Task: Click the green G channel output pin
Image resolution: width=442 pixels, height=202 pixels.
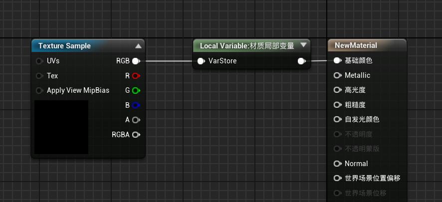Action: click(136, 90)
